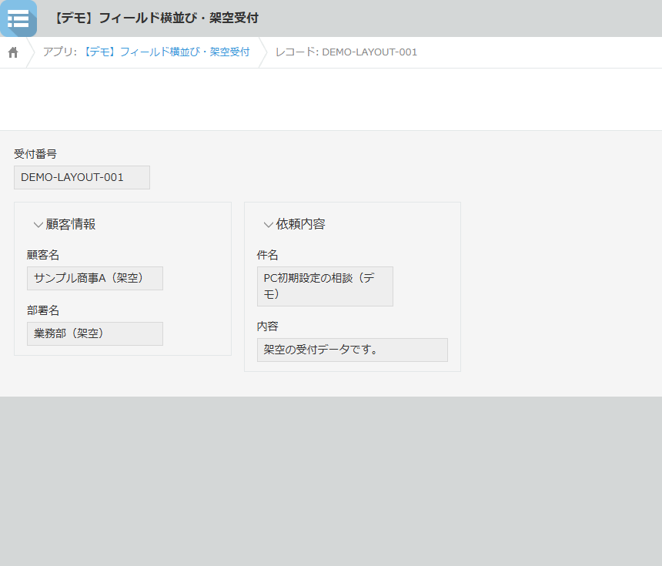Click the 受付番号 value DEMO-LAYOUT-001
Image resolution: width=662 pixels, height=566 pixels.
point(82,177)
